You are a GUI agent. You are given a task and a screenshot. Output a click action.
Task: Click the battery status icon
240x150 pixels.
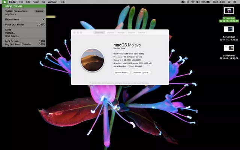click(208, 2)
